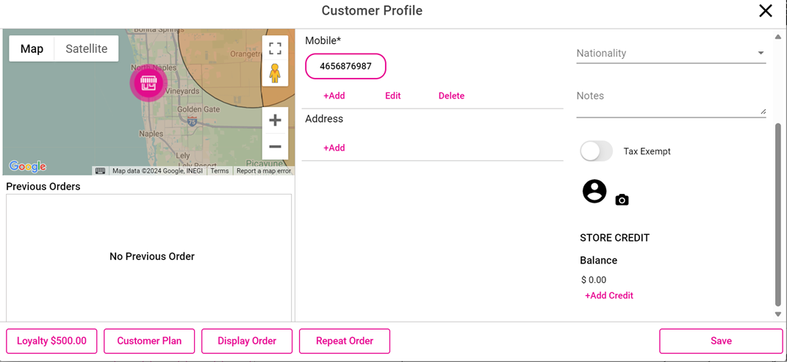Select the Street View pegman icon

[x=275, y=73]
